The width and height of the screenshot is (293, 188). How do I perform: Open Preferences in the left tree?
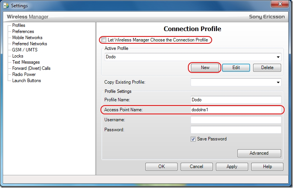click(x=23, y=31)
